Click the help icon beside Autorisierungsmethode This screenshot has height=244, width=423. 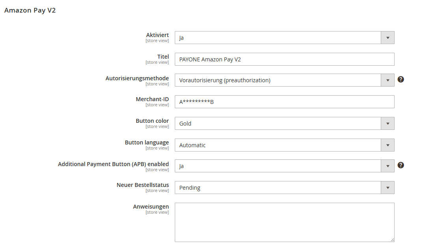[401, 79]
